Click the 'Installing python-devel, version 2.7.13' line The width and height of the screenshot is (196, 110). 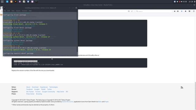(x=27, y=37)
